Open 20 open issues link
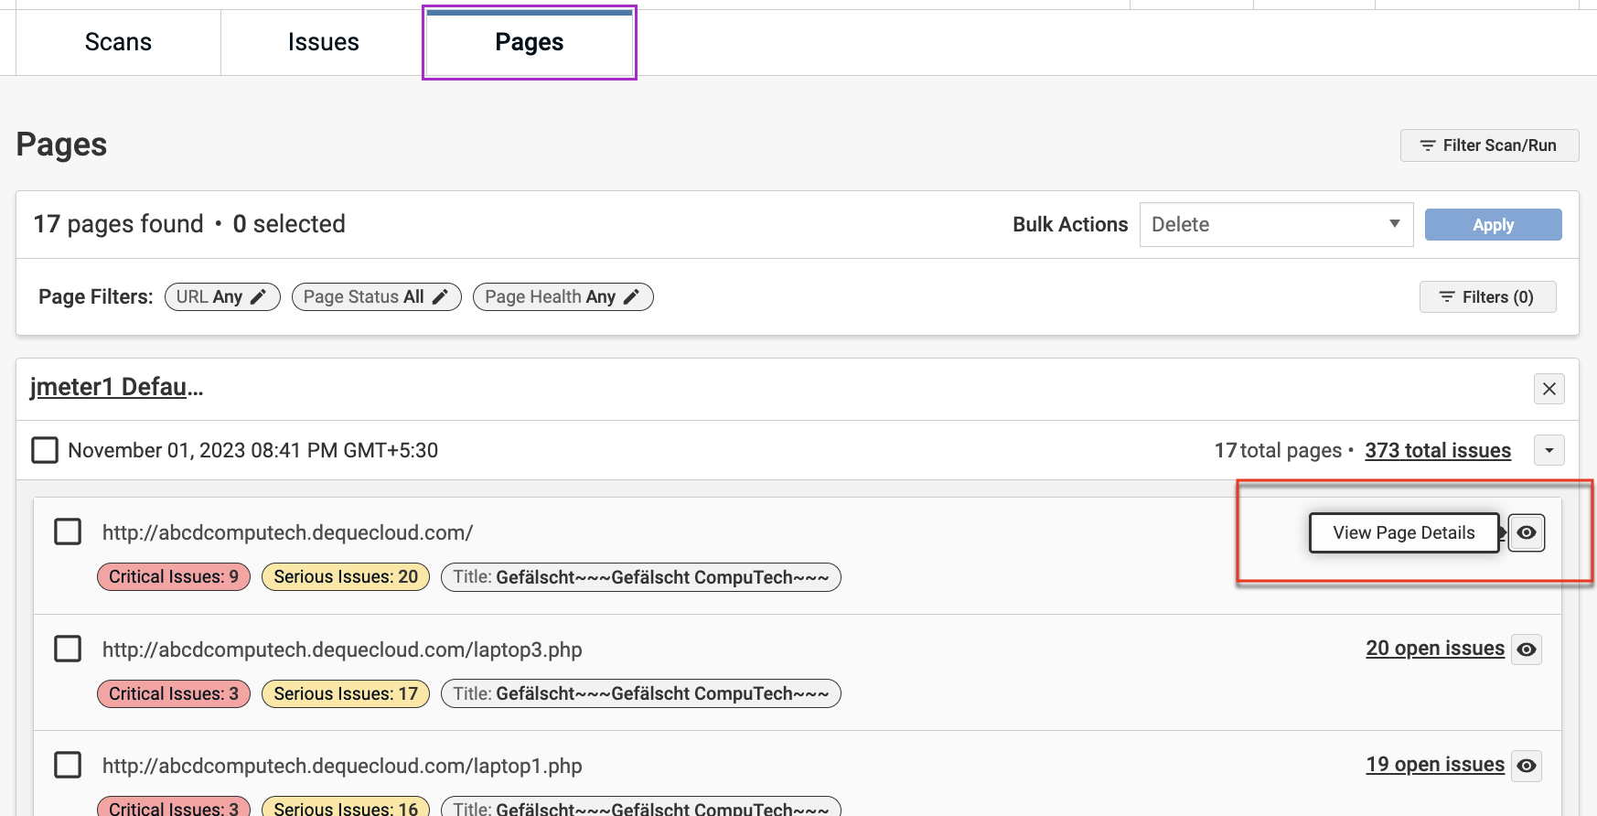This screenshot has height=816, width=1597. point(1434,649)
